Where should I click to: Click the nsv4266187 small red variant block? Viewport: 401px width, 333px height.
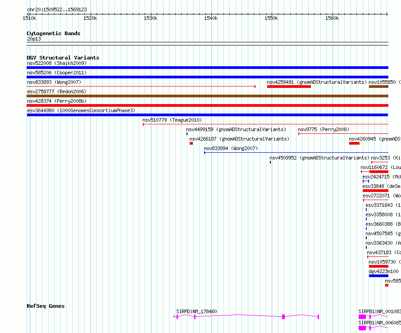191,143
